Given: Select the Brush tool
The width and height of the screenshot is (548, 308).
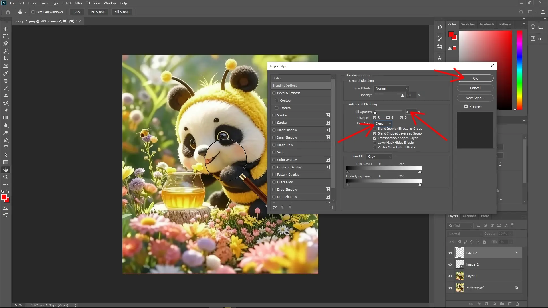Looking at the screenshot, I should point(6,88).
